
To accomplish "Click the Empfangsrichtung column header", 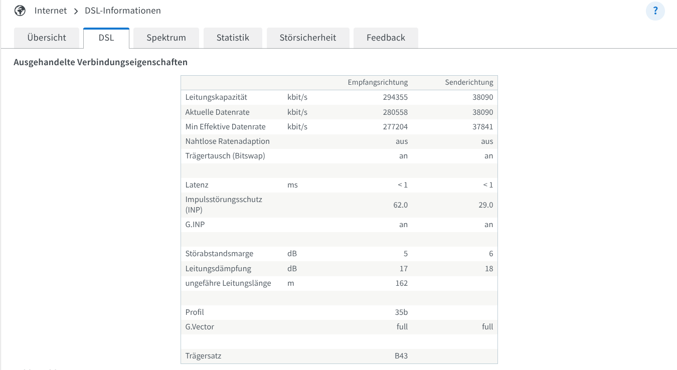I will click(378, 82).
